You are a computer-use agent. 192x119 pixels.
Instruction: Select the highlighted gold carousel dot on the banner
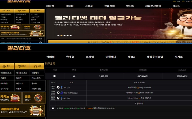click(x=61, y=36)
